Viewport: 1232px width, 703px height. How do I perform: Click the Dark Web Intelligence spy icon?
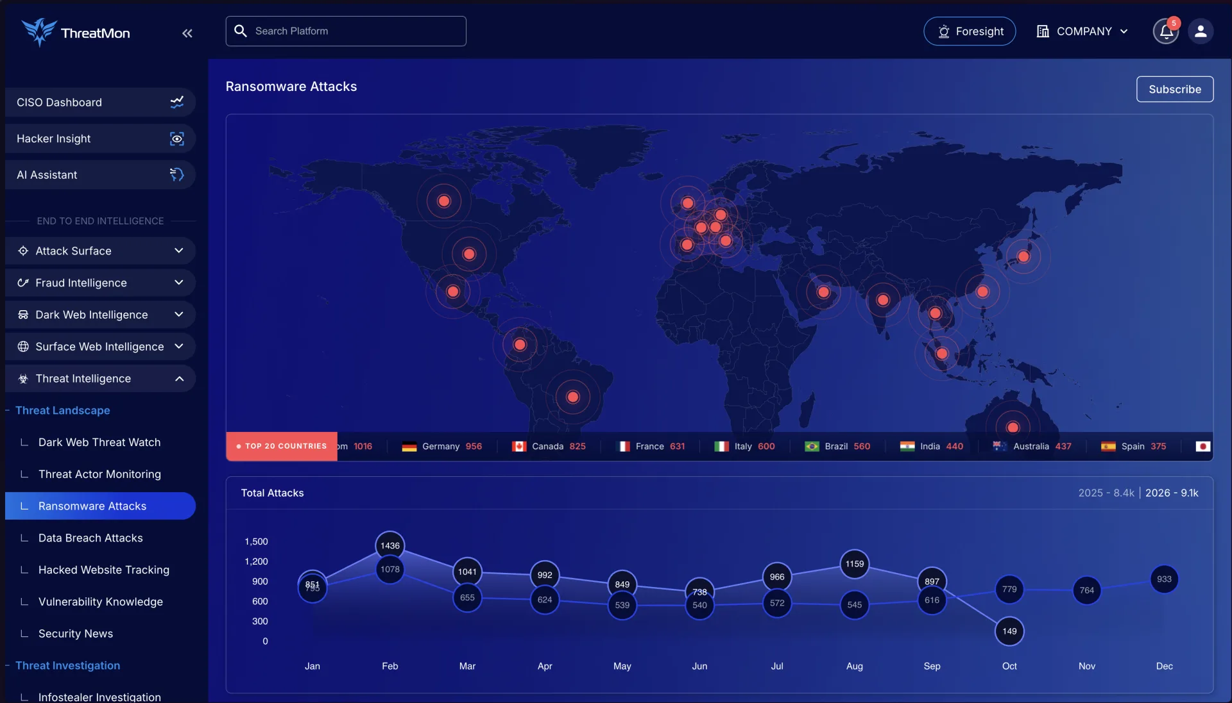pos(23,315)
